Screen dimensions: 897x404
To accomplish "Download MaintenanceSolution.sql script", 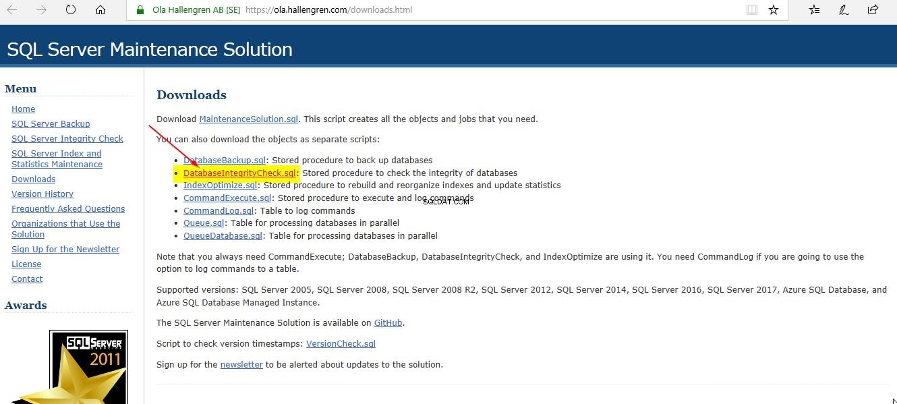I will (249, 119).
